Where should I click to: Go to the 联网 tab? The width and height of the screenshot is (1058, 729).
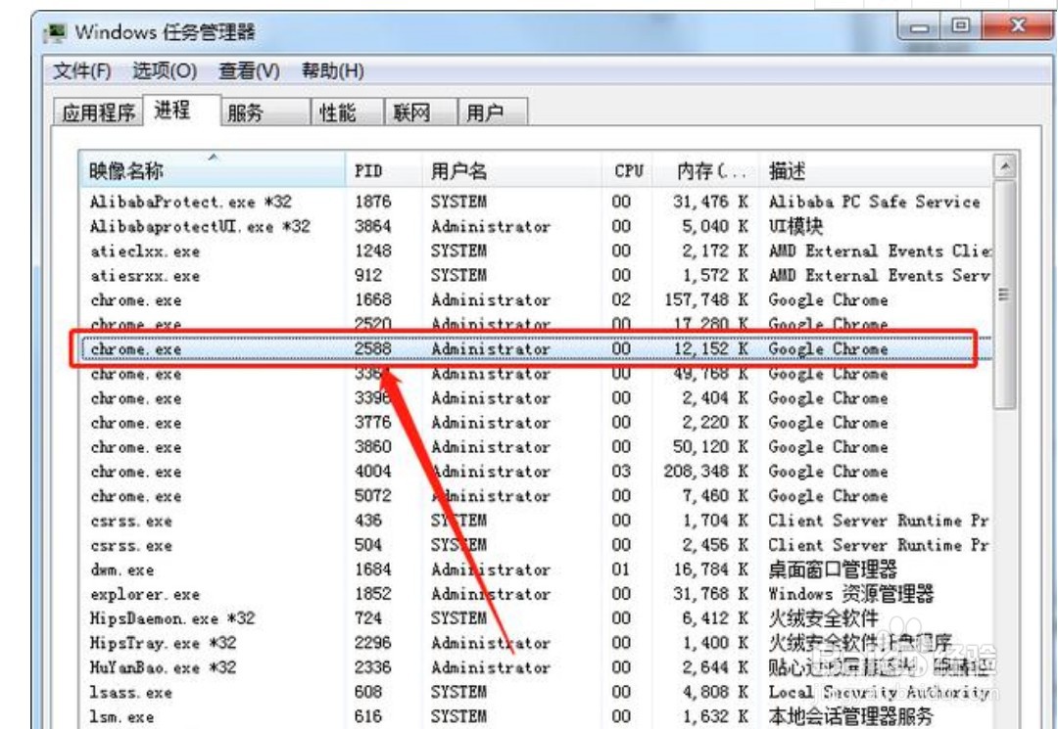[420, 113]
